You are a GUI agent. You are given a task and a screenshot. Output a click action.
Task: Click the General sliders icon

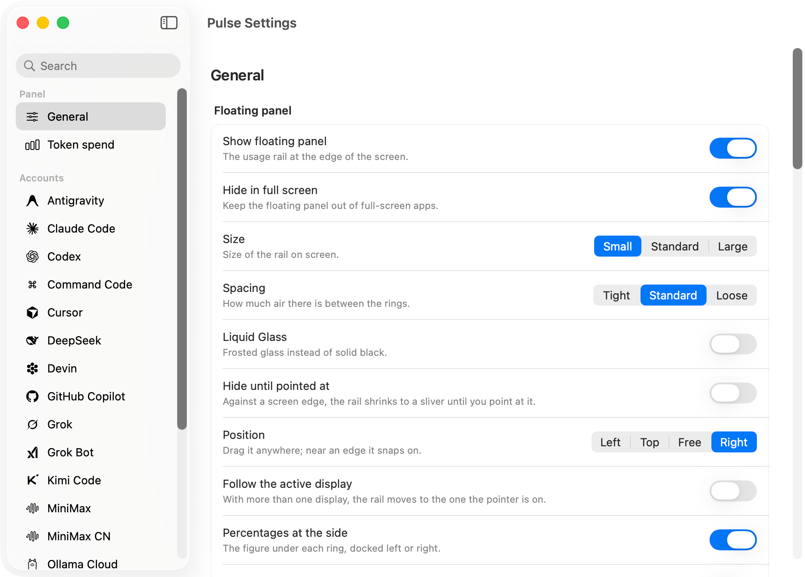coord(32,117)
